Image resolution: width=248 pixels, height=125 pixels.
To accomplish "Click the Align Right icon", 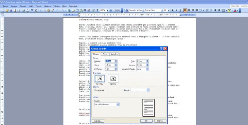I will tap(193, 11).
